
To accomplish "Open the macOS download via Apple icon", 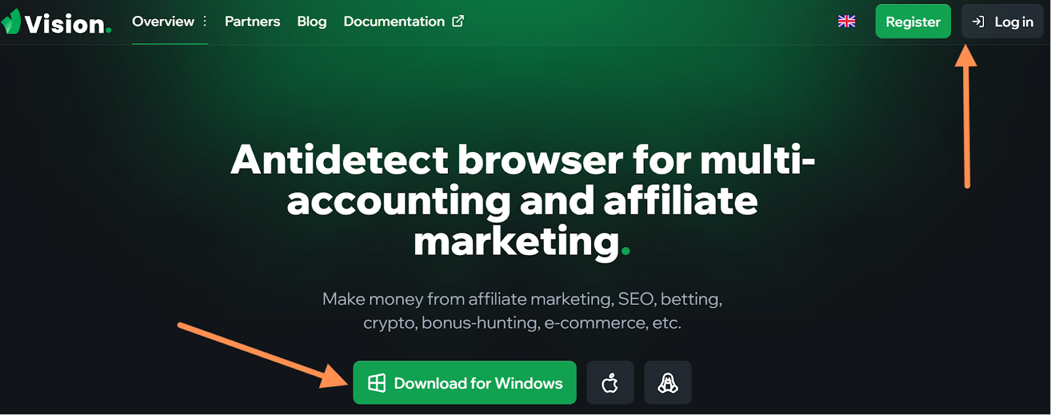I will click(x=610, y=382).
